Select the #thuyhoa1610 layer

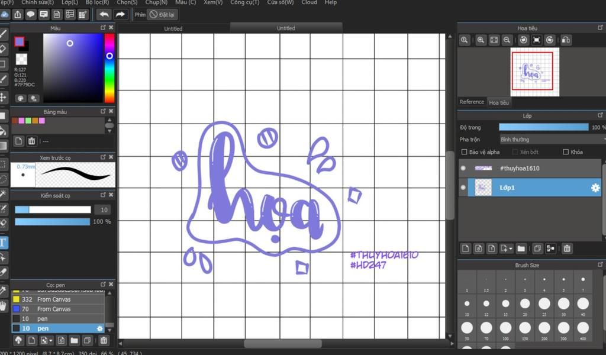click(x=530, y=168)
